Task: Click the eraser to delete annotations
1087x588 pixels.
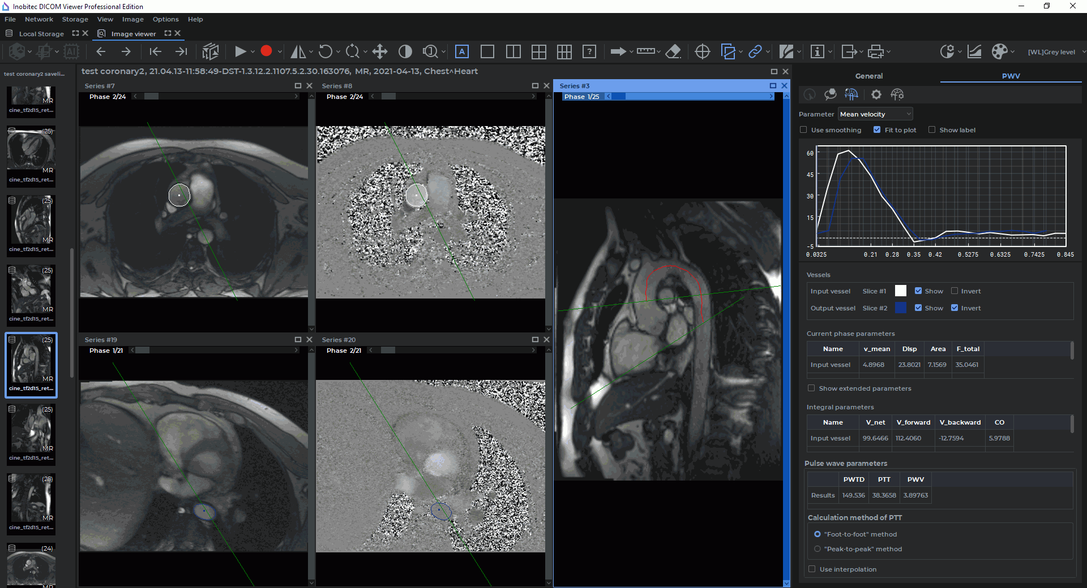Action: [673, 51]
